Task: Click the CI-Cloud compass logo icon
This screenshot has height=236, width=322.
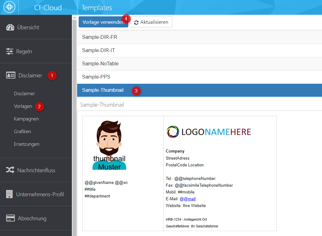Action: click(9, 7)
